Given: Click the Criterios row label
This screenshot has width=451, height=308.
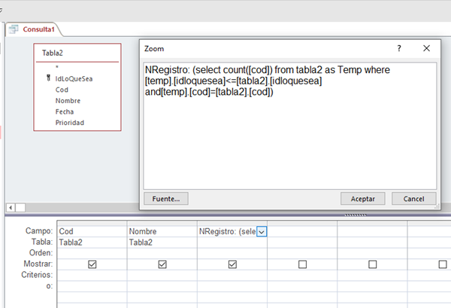Looking at the screenshot, I should [37, 275].
